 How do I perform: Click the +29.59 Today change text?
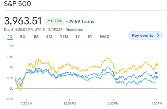pyautogui.click(x=80, y=21)
